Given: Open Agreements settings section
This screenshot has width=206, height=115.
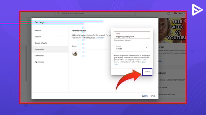Looking at the screenshot, I should 39,62.
